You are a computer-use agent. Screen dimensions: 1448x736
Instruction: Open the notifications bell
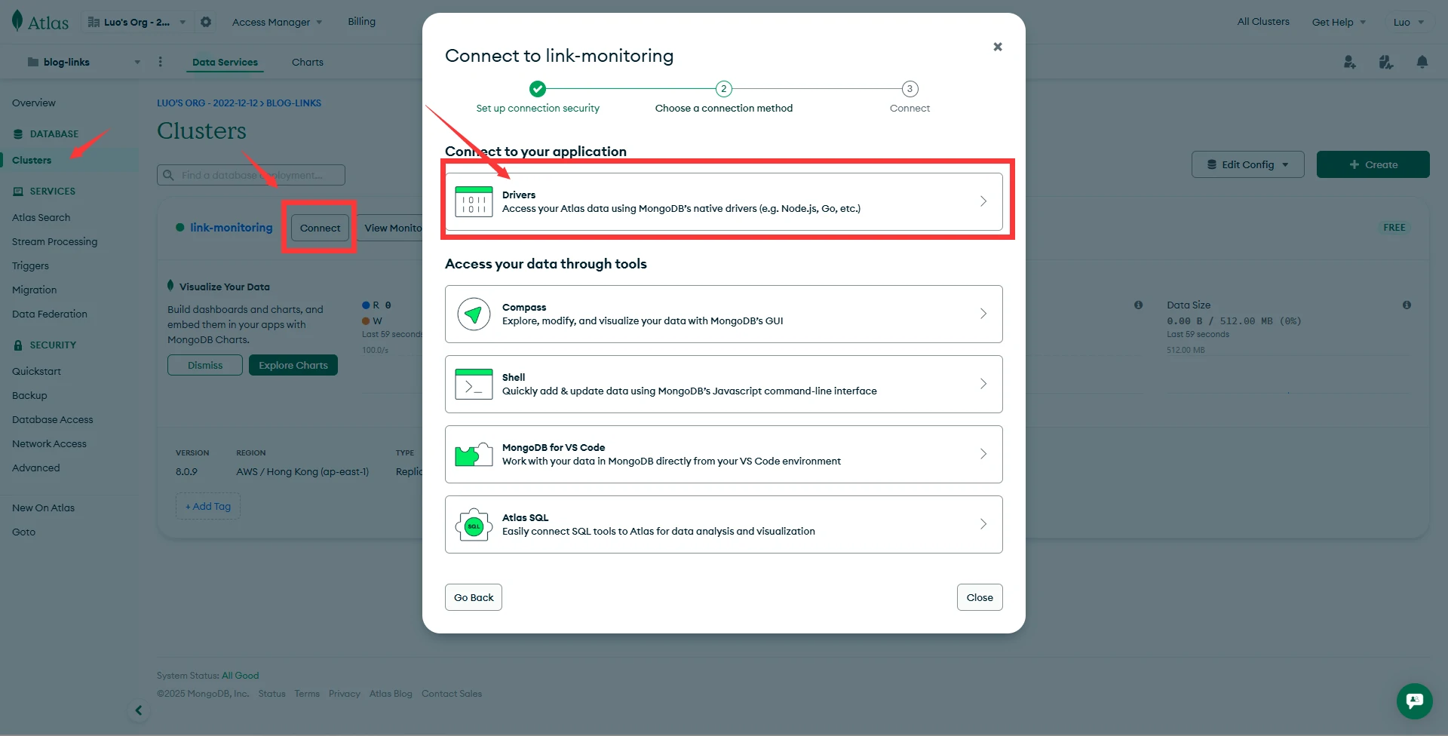click(x=1422, y=62)
